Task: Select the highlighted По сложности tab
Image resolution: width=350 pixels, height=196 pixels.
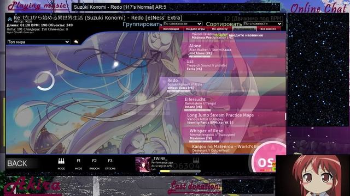Action: click(244, 29)
